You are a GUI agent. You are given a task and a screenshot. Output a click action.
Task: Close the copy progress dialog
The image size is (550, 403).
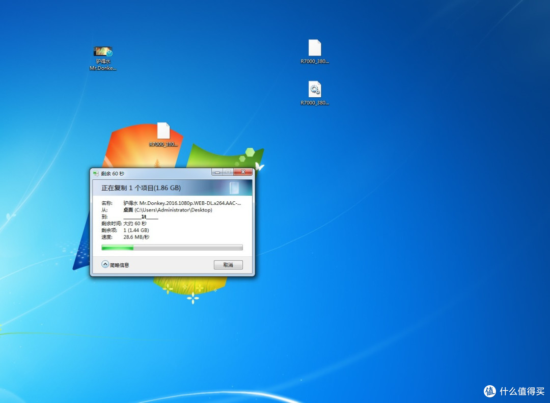(243, 172)
